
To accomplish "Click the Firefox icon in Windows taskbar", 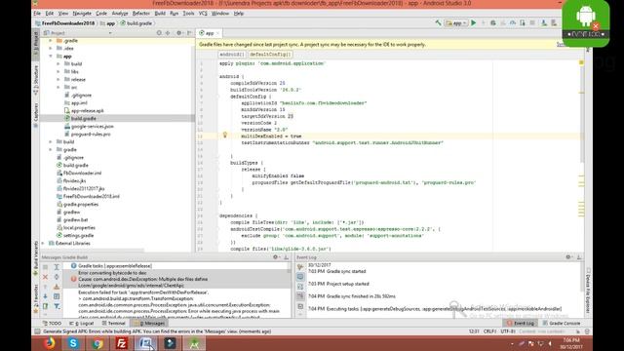I will (x=50, y=343).
